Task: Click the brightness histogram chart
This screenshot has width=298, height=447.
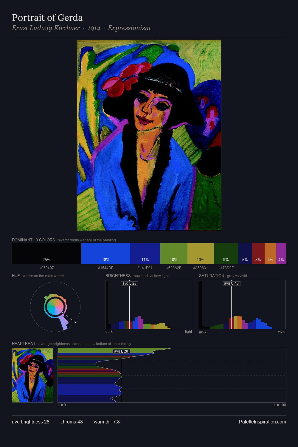Action: coord(149,305)
